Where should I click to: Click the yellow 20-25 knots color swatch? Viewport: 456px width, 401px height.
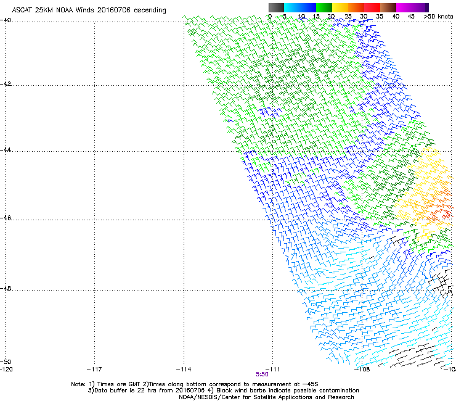[340, 7]
